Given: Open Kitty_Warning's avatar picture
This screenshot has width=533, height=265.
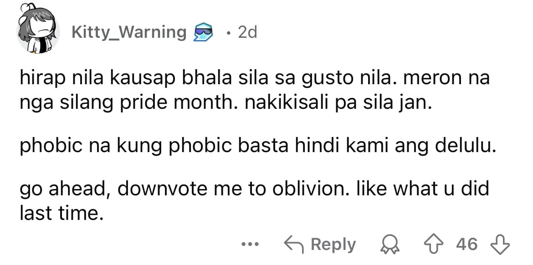Looking at the screenshot, I should 38,30.
